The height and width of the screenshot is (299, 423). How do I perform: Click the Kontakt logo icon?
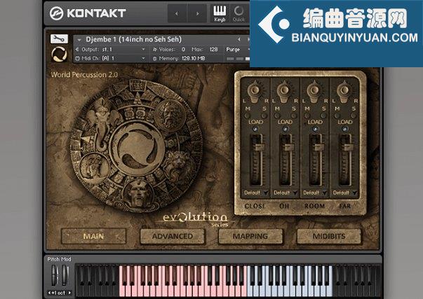click(56, 13)
